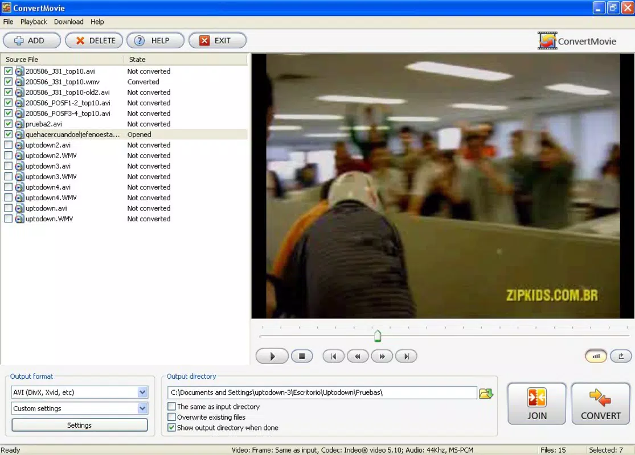Screen dimensions: 635x455
Task: Click the JOIN button
Action: pyautogui.click(x=536, y=404)
